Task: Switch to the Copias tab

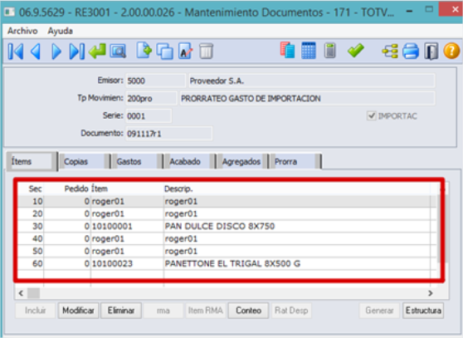Action: [84, 162]
